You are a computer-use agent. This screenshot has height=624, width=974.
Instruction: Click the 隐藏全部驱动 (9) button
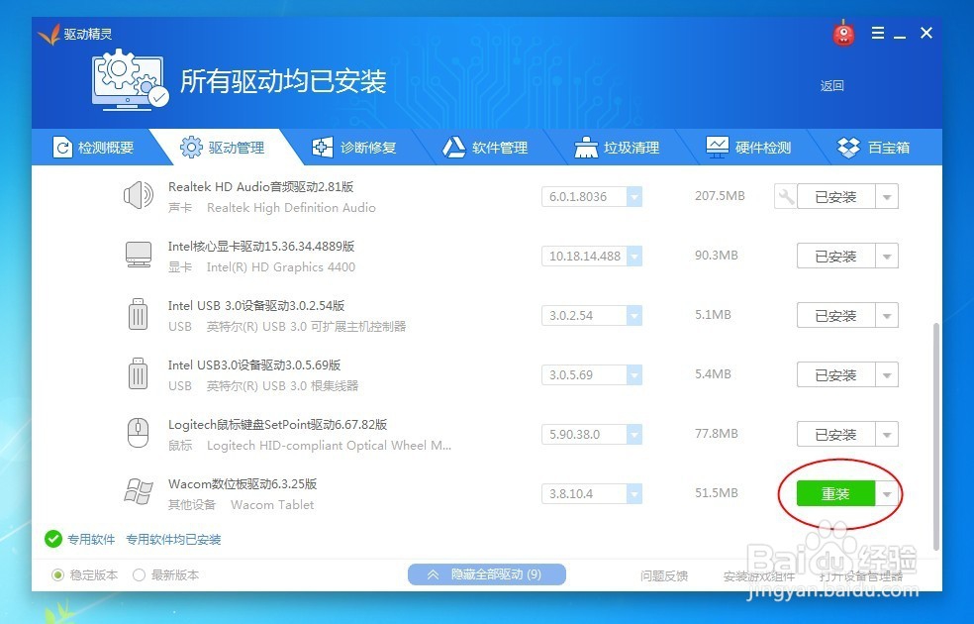pos(486,574)
